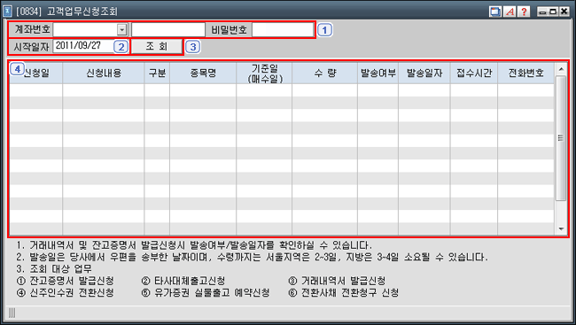Click the screen layout icon in the title bar
Image resolution: width=576 pixels, height=325 pixels.
pos(495,12)
